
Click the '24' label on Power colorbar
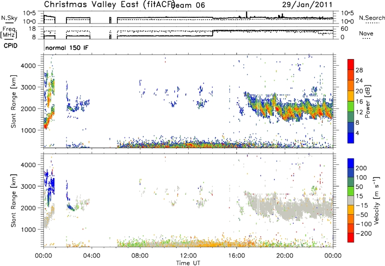359,81
